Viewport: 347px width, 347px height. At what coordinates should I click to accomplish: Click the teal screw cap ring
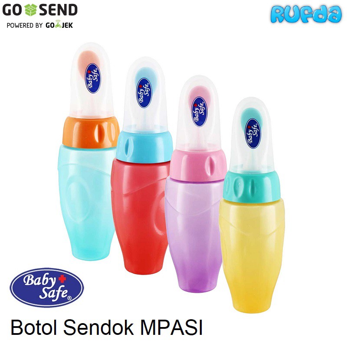coord(252,187)
